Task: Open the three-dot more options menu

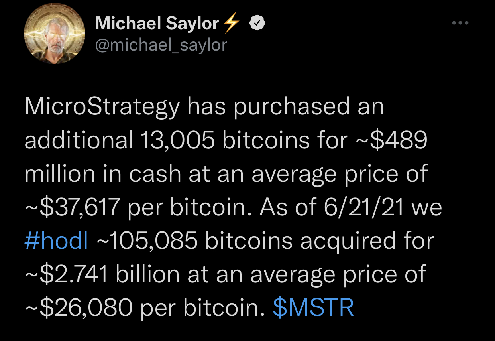Action: coord(460,23)
